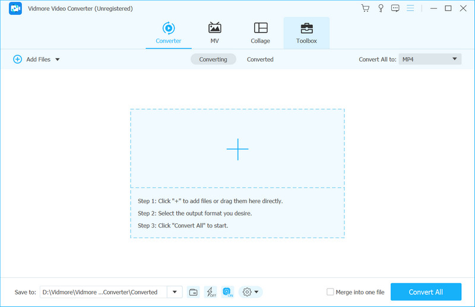Open the settings gear icon
475x307 pixels.
[247, 292]
